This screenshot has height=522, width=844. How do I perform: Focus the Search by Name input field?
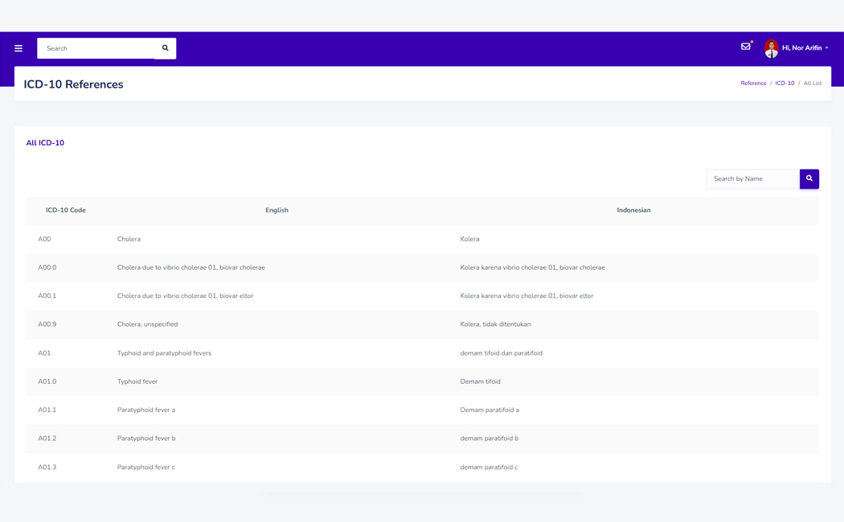[750, 178]
